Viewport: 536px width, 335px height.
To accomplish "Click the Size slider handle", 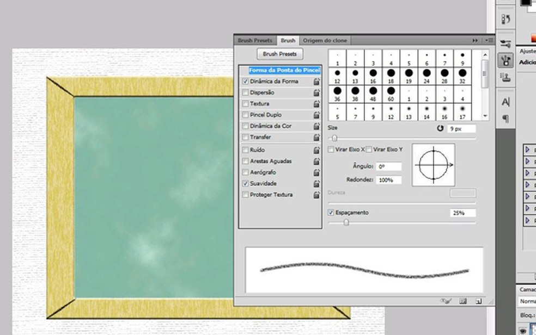I will [334, 138].
